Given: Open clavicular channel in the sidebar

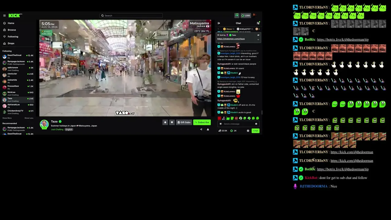Looking at the screenshot, I should [x=18, y=75].
